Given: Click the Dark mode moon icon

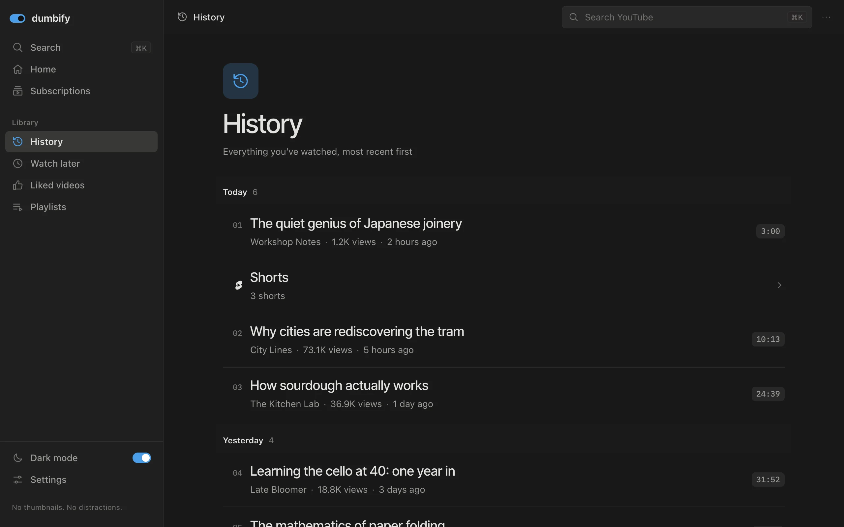Looking at the screenshot, I should point(18,458).
